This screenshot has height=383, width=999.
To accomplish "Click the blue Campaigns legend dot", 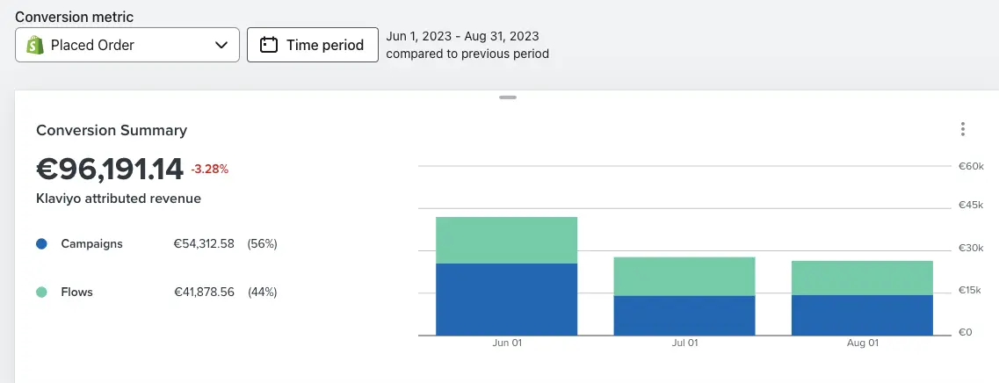I will pos(41,244).
